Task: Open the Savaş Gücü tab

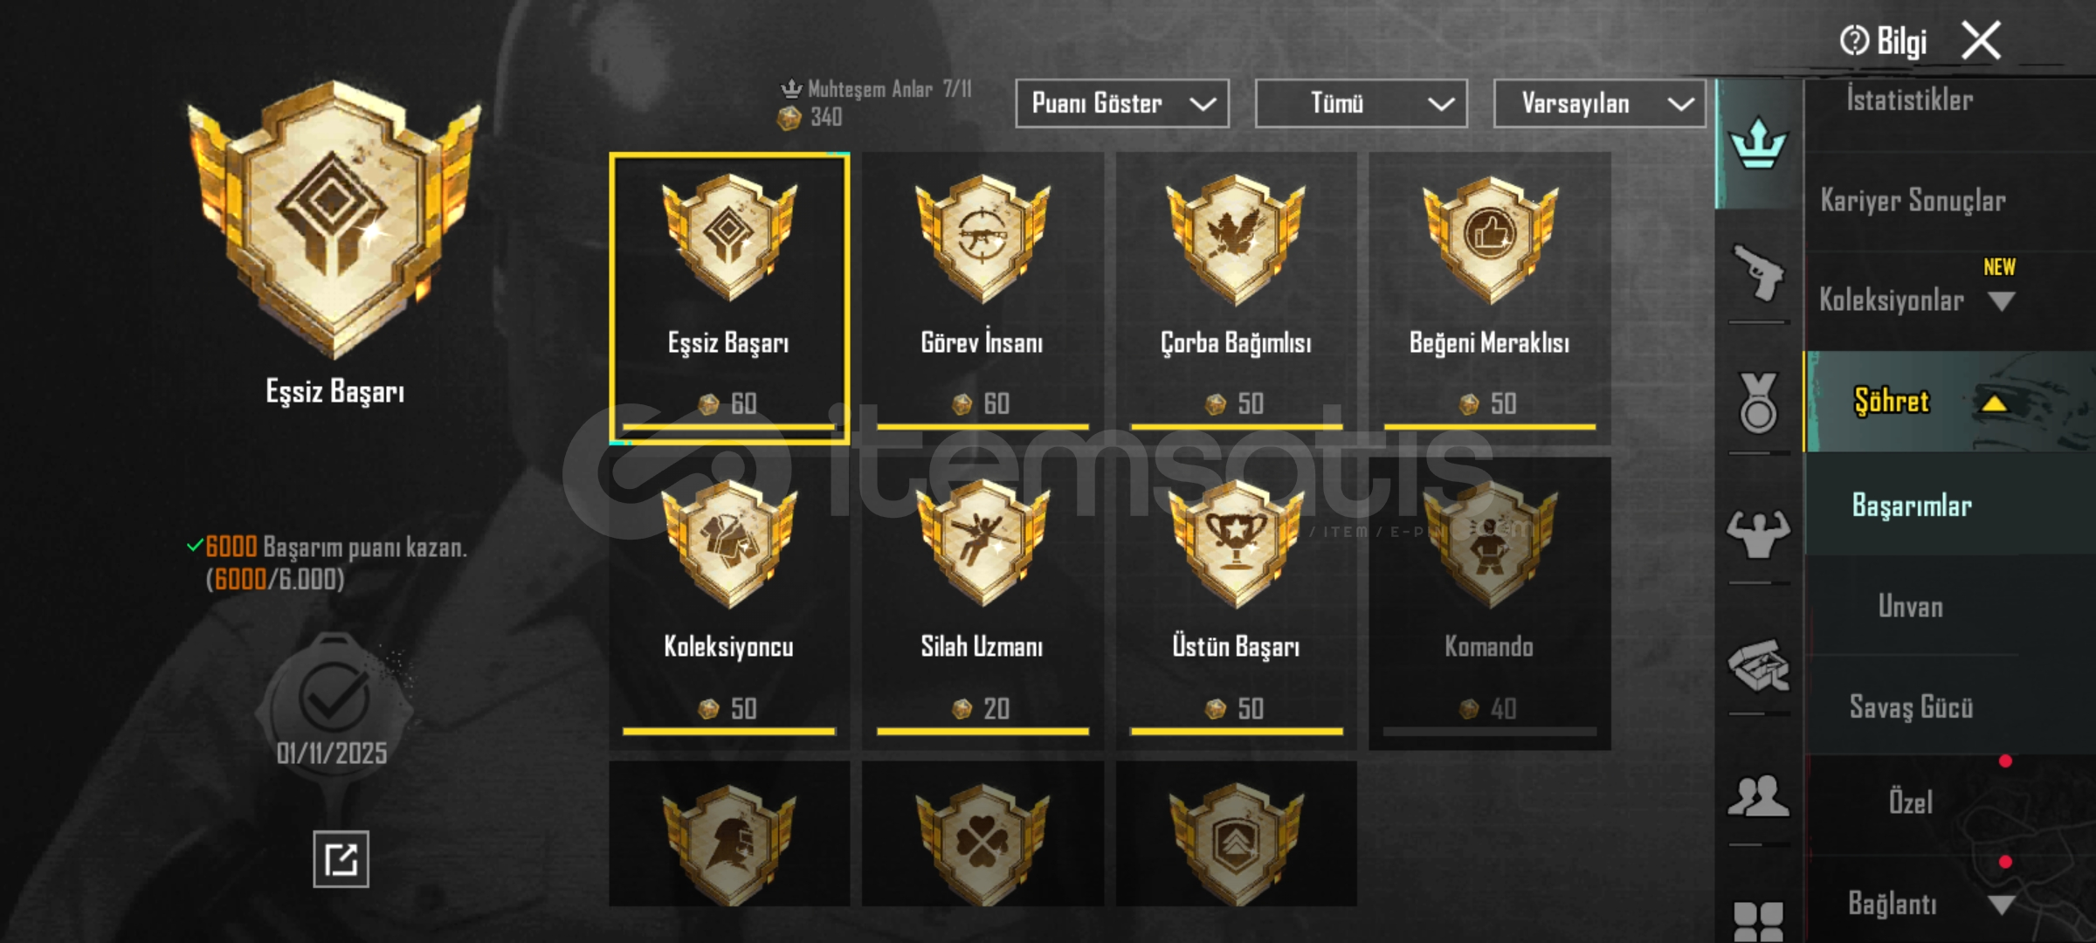Action: [1911, 706]
